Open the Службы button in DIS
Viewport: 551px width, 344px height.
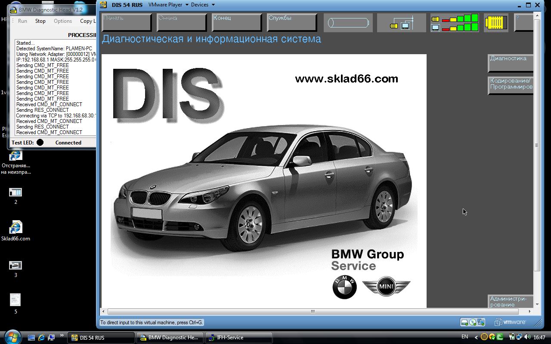coord(292,23)
